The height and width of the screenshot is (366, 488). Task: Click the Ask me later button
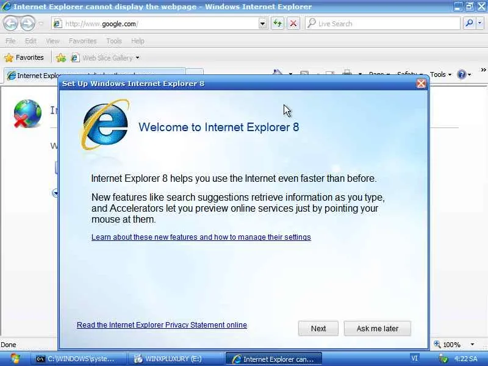377,329
